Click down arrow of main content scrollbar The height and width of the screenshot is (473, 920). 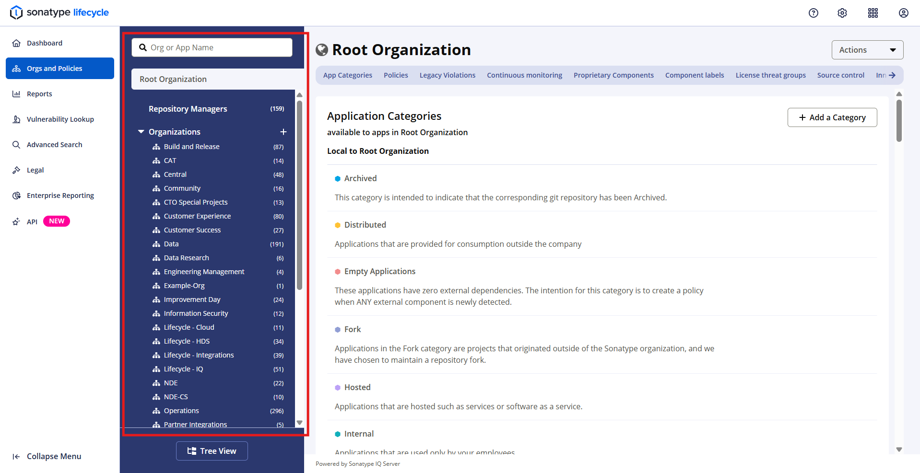(x=899, y=450)
